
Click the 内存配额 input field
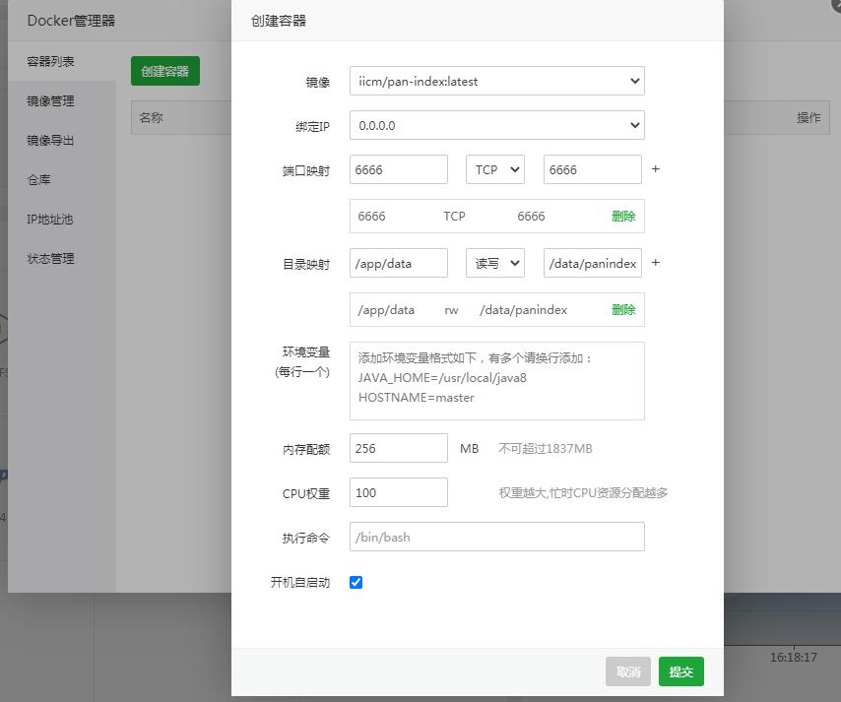point(398,448)
